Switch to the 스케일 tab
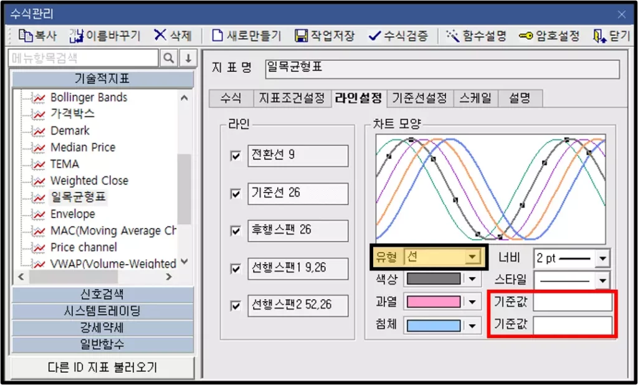The width and height of the screenshot is (638, 385). coord(475,98)
